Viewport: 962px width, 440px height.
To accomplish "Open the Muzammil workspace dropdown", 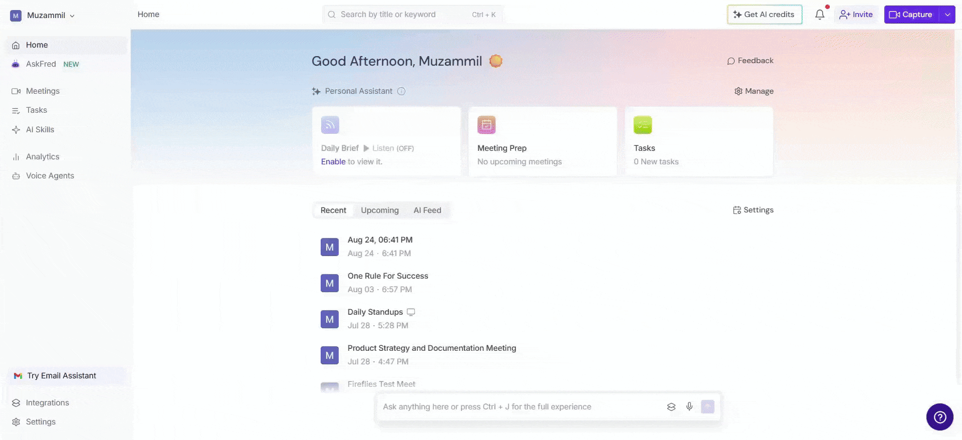I will pos(43,16).
